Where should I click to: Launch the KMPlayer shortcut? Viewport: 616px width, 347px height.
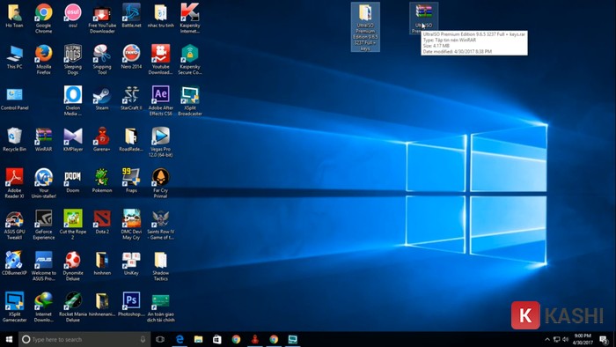tap(73, 139)
